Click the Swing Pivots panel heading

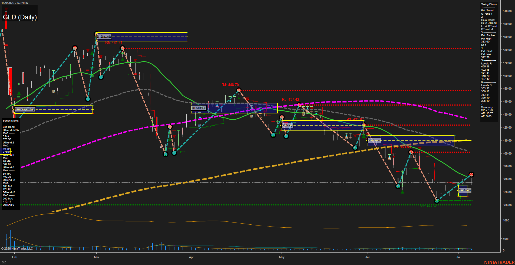pos(489,4)
